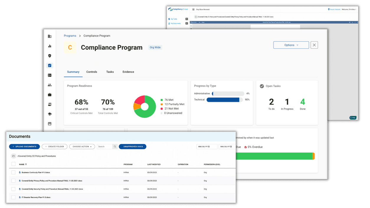The image size is (370, 208).
Task: Check the Business Continuity Plan V1.0.docx checkbox
Action: (x=13, y=172)
